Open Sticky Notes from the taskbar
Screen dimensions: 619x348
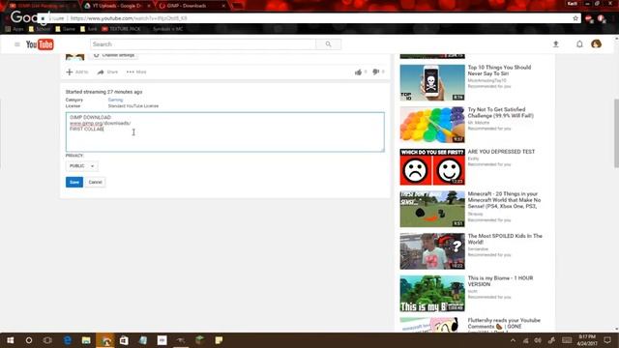click(x=219, y=340)
